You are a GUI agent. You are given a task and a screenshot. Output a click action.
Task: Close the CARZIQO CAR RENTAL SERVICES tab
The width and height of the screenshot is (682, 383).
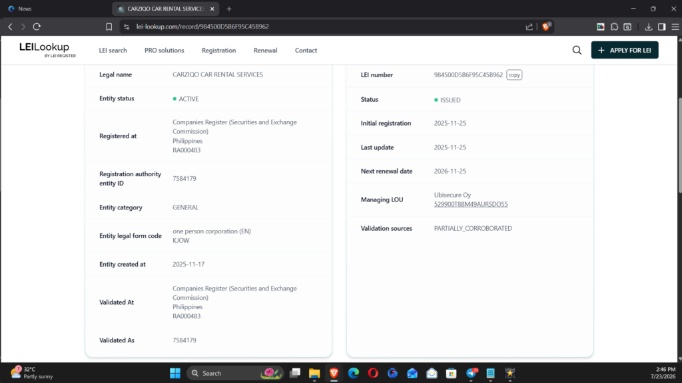212,9
